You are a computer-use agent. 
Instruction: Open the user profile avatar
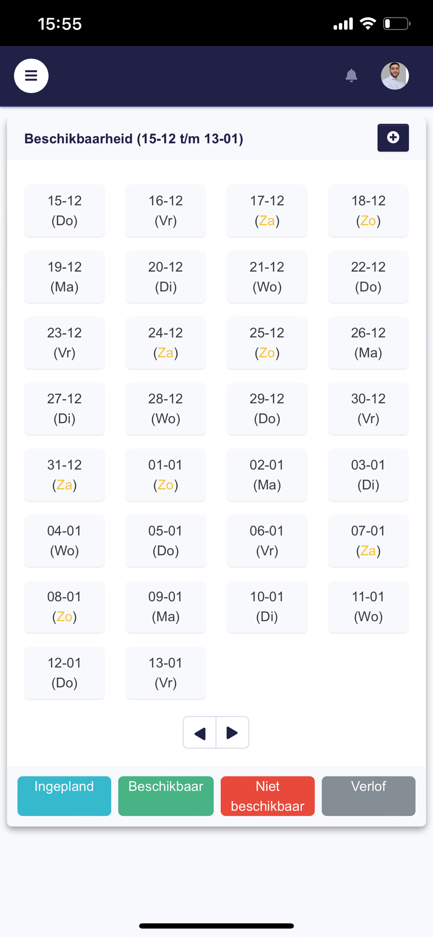tap(395, 75)
